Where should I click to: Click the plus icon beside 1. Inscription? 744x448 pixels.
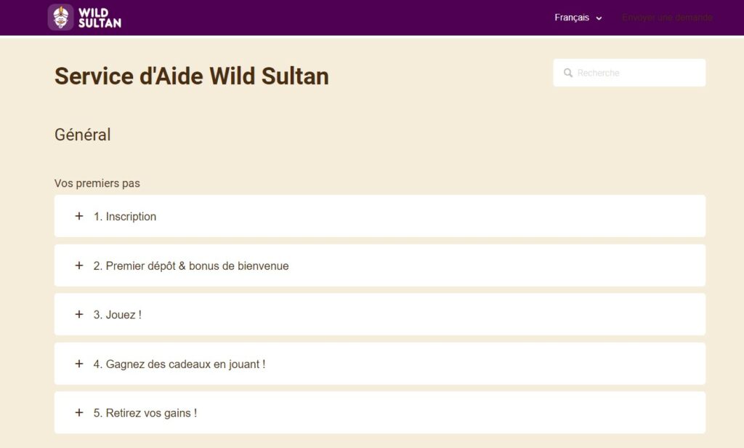point(79,216)
